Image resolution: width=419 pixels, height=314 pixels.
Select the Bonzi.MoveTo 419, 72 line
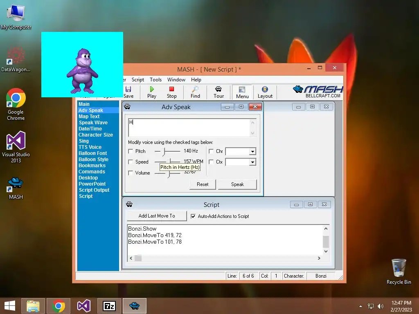(155, 235)
